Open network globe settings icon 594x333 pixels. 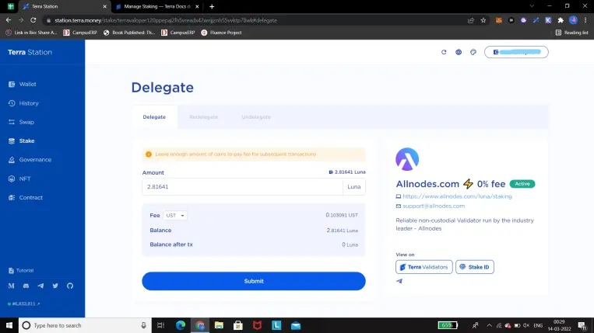[459, 52]
